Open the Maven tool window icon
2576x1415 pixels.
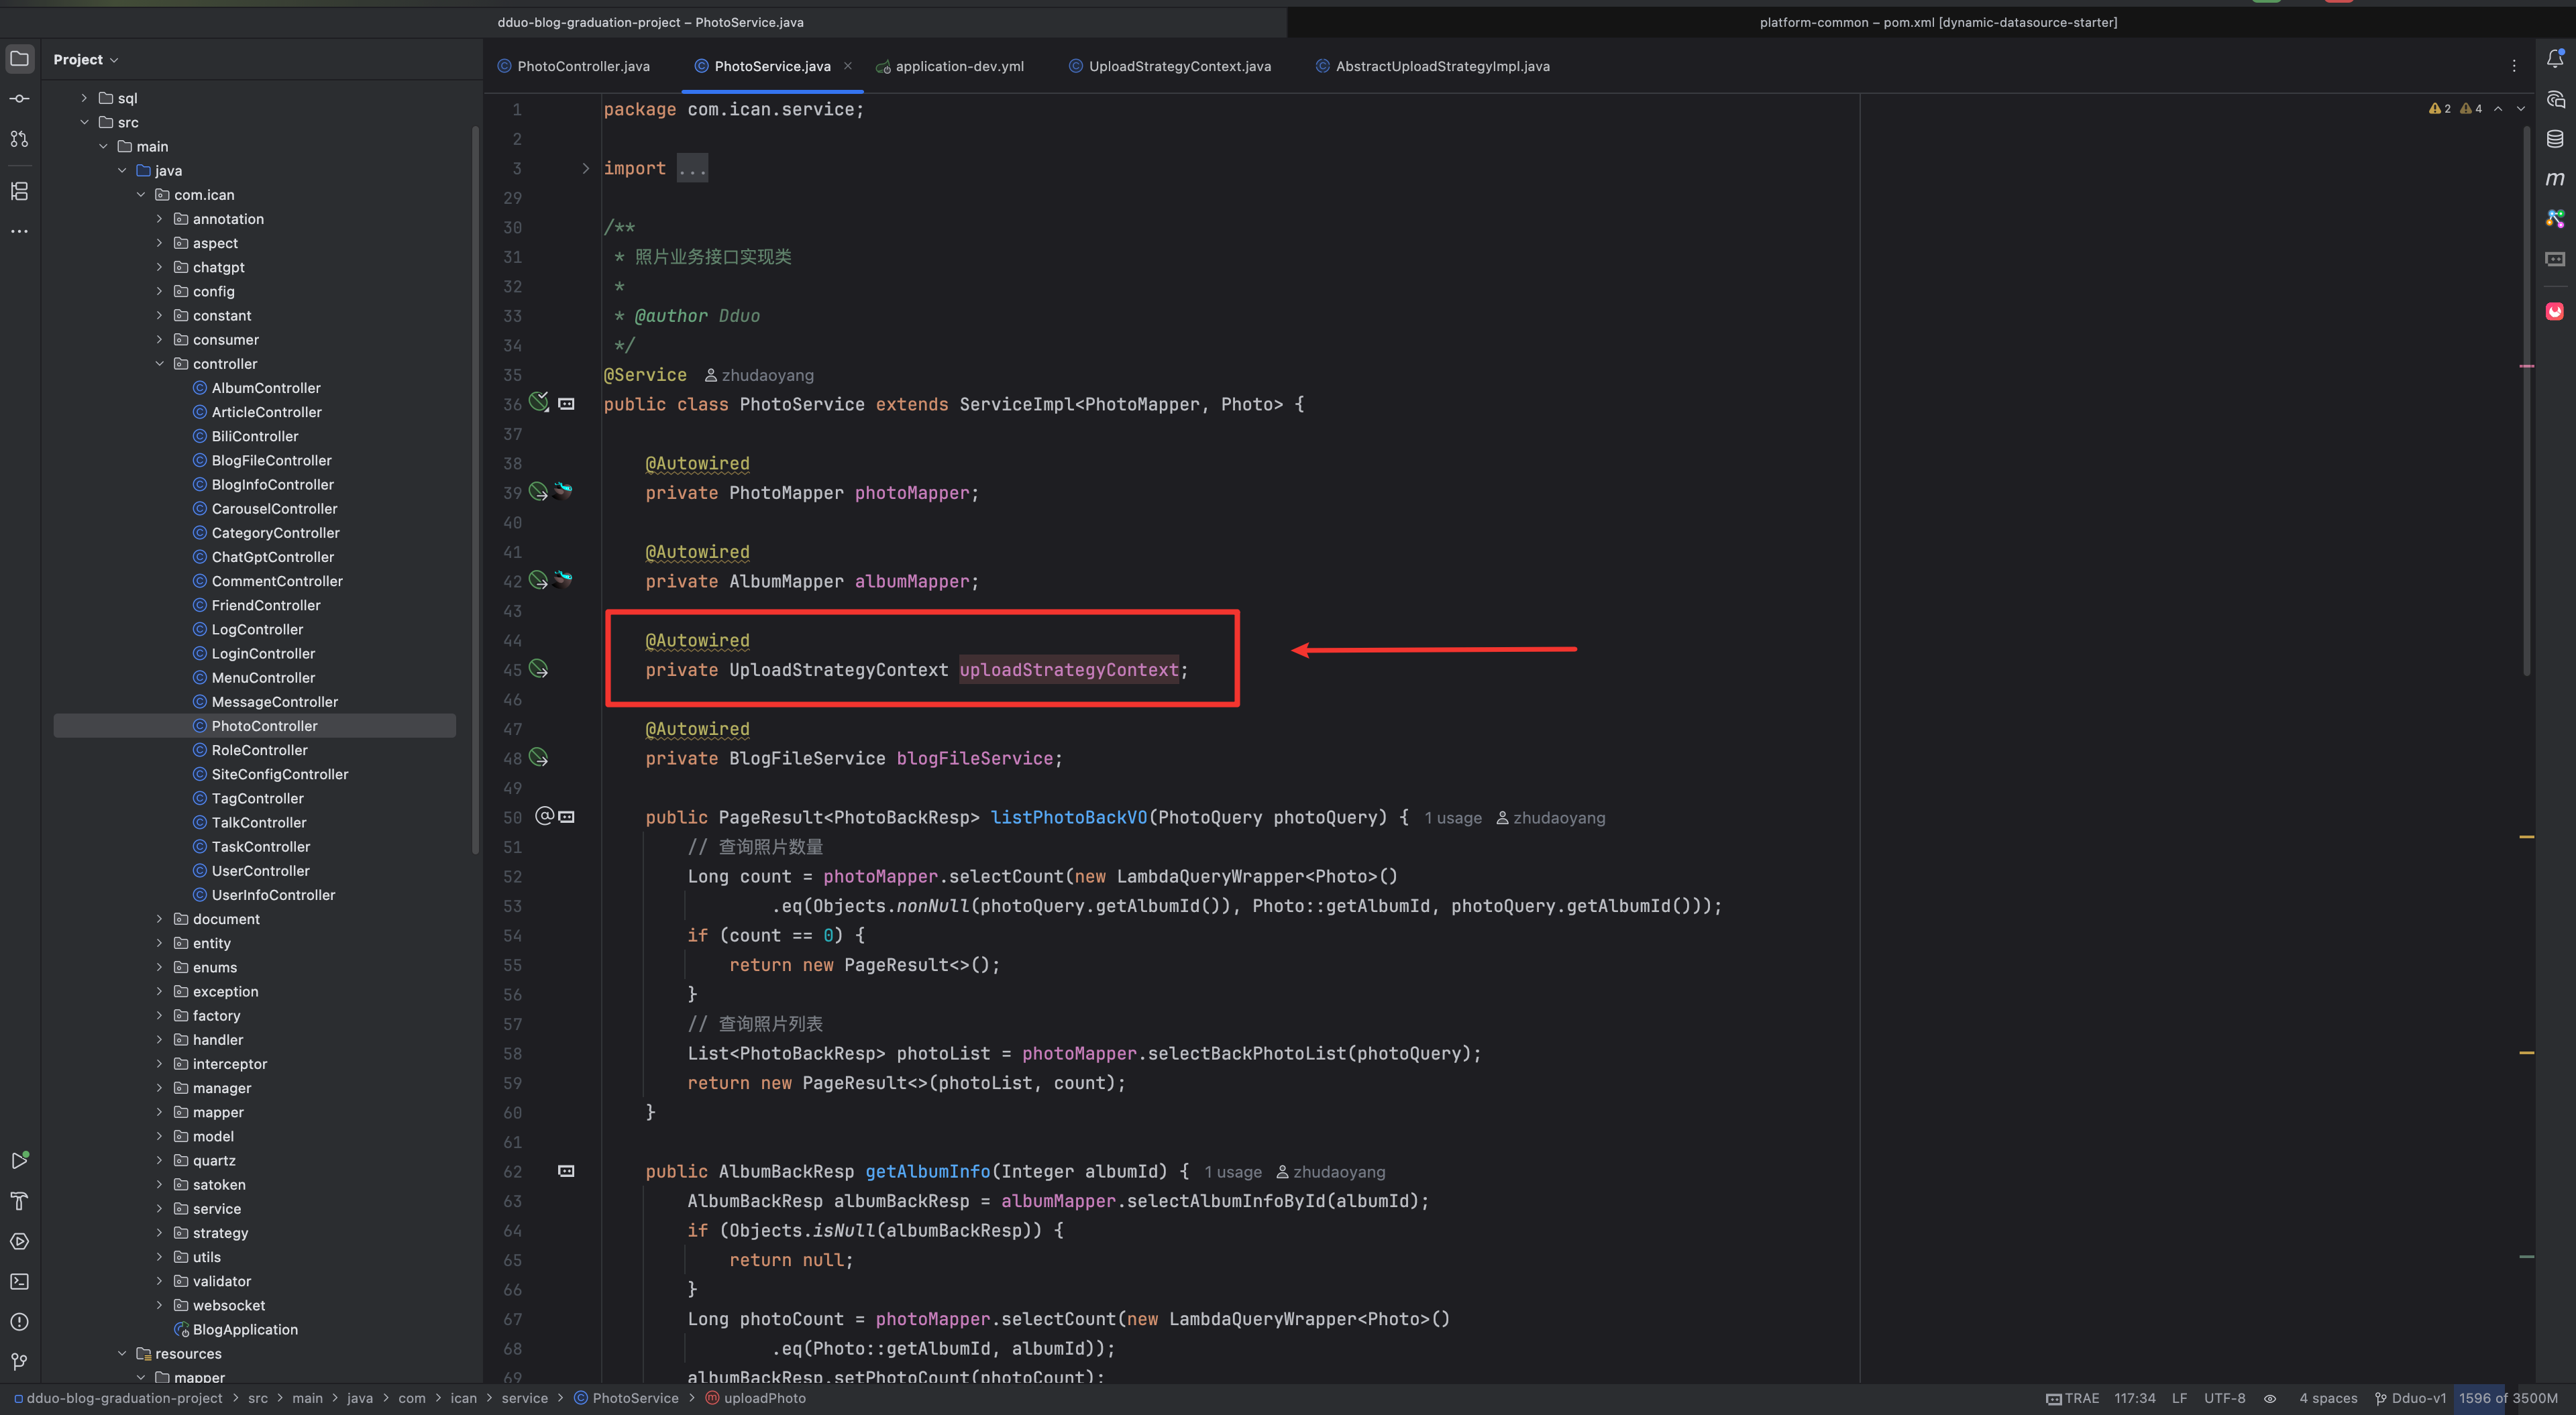[x=2554, y=179]
